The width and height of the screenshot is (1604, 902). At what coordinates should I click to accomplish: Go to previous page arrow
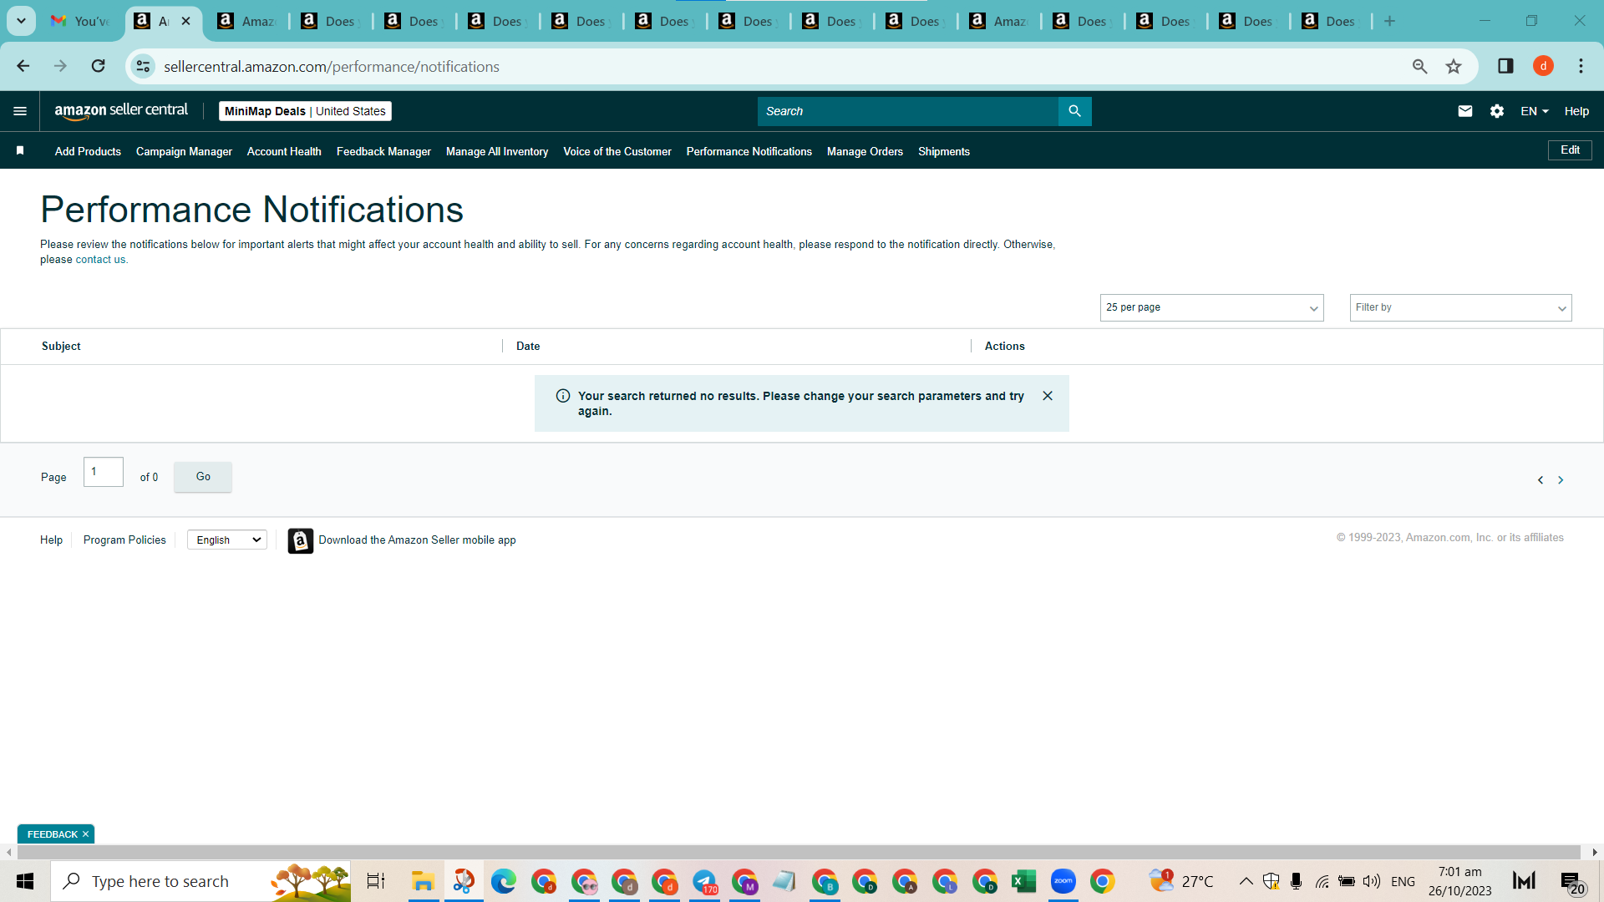pos(1541,480)
